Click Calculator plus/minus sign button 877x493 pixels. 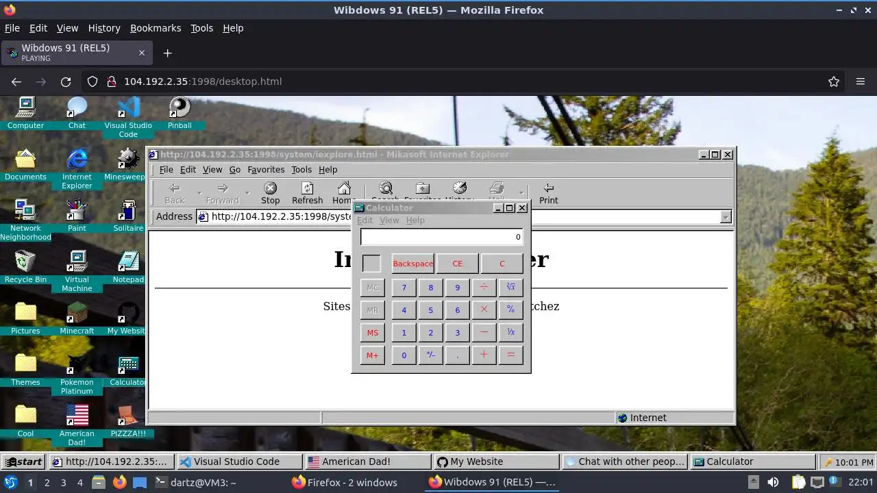tap(430, 355)
